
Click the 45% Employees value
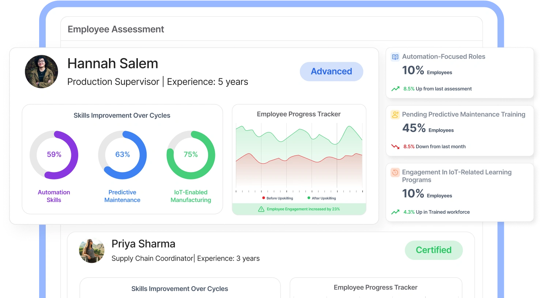[x=428, y=128]
